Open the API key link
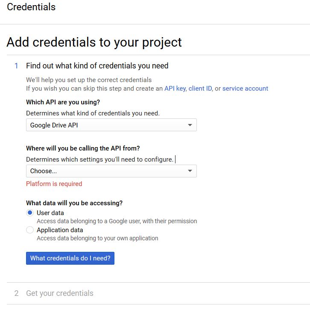 point(175,89)
